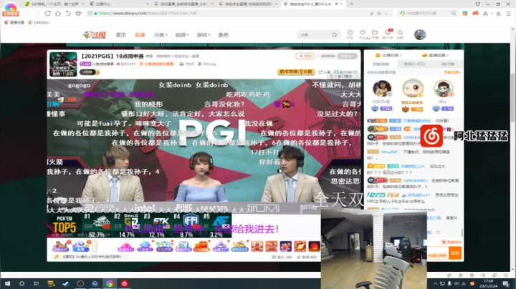Image resolution: width=516 pixels, height=289 pixels.
Task: Click the browser undo-close arrow icon
Action: click(x=68, y=14)
